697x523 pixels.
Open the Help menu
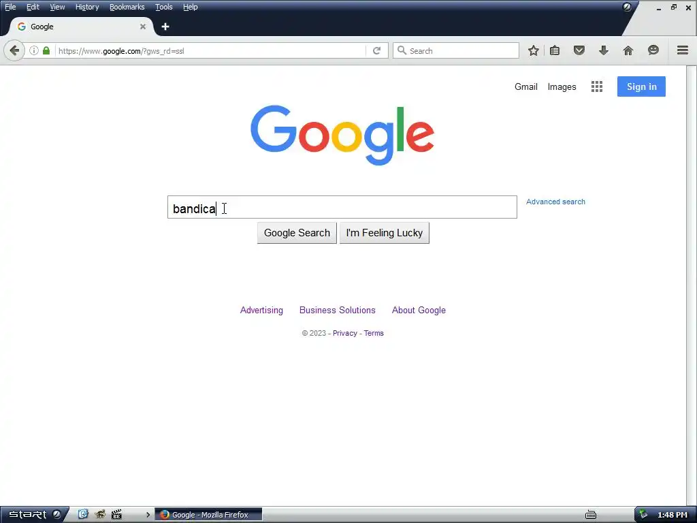[191, 7]
